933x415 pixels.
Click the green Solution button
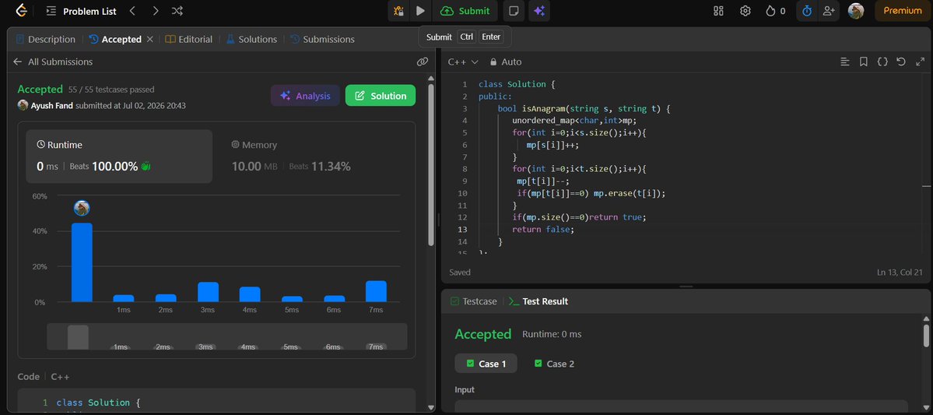[381, 96]
